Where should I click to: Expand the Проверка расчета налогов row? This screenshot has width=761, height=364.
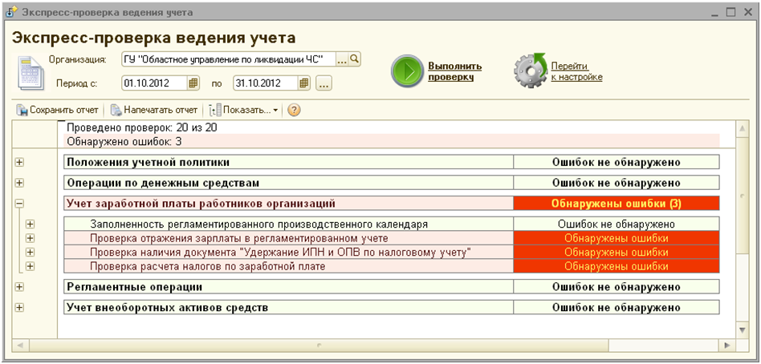[x=31, y=266]
